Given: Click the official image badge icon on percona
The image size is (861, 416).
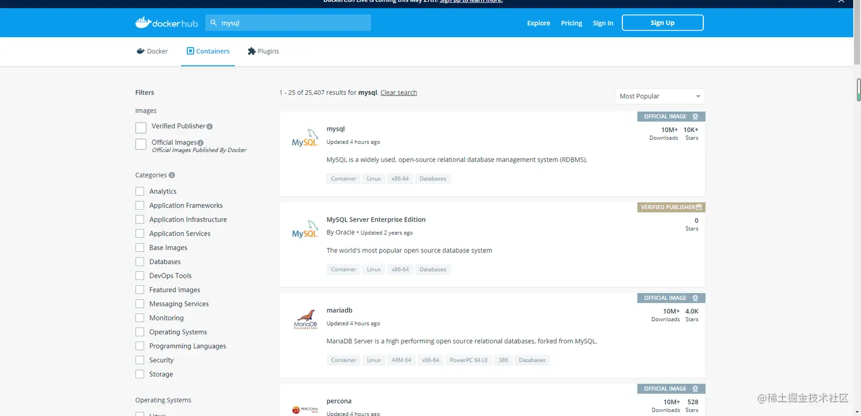Looking at the screenshot, I should pos(695,389).
